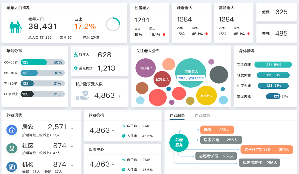Click the 60–65岁 age progress bar

pos(34,62)
